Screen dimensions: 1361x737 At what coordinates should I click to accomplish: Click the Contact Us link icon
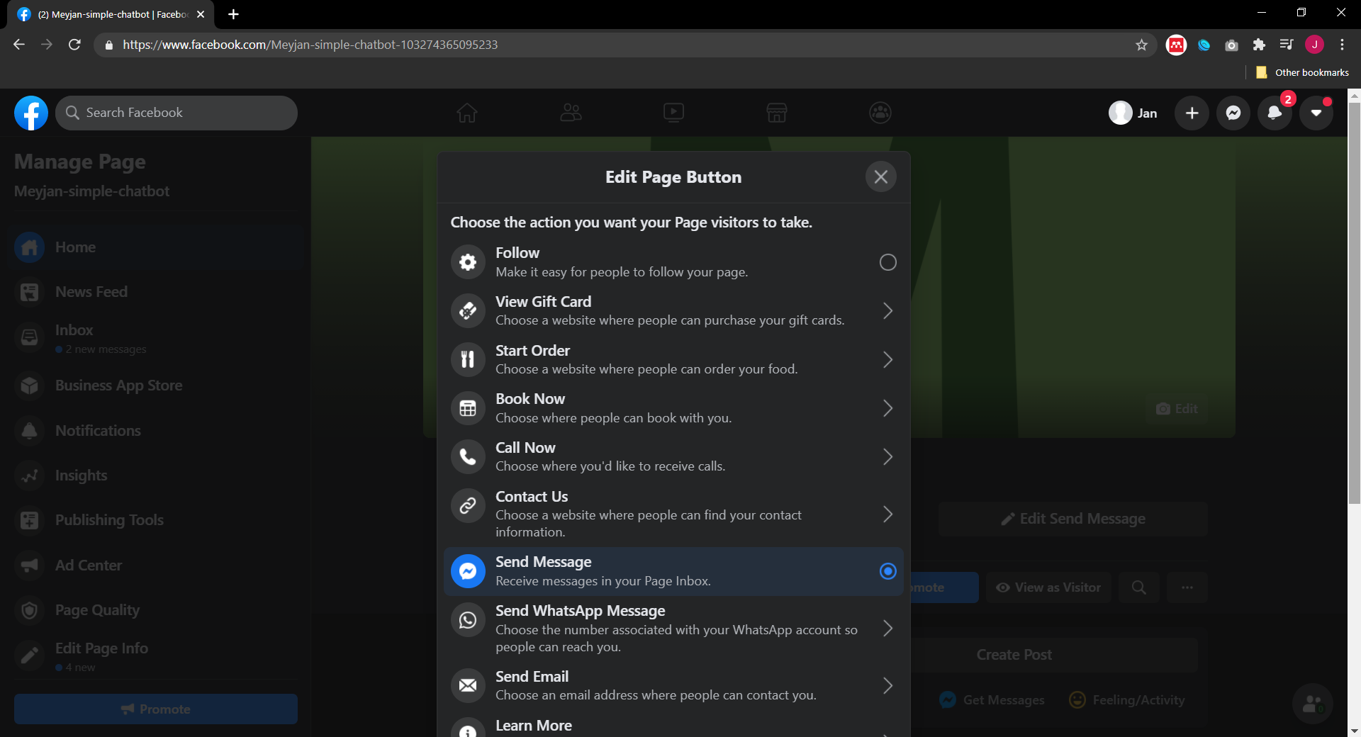[x=468, y=505]
